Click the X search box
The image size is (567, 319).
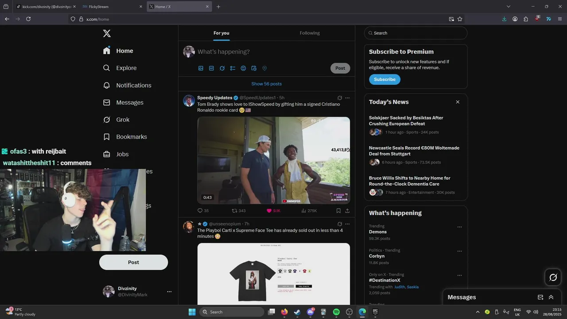[416, 33]
